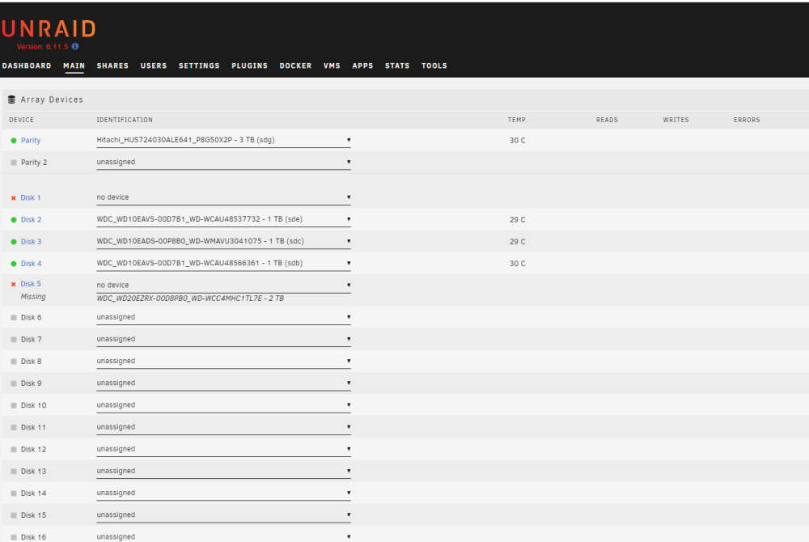
Task: Open the Disk 10 unassigned dropdown
Action: click(223, 405)
